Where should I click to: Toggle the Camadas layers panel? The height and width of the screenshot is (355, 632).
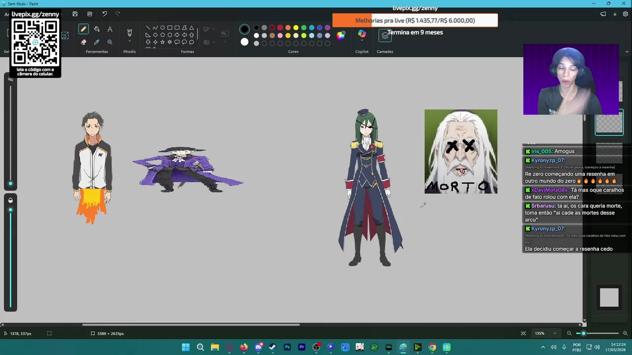tap(385, 35)
